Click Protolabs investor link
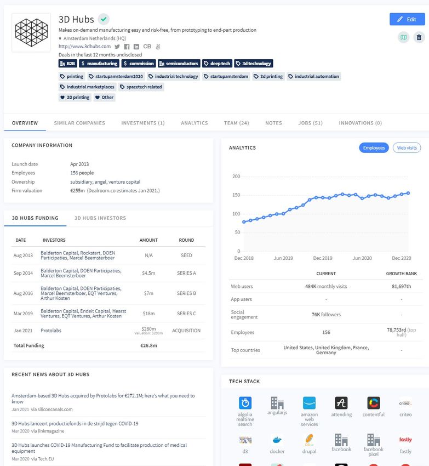Viewport: 429px width, 466px height. (x=51, y=331)
